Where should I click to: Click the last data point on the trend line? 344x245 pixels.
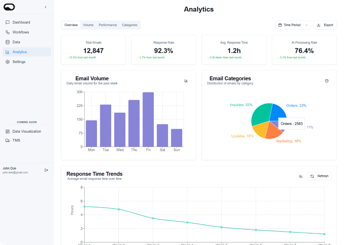(324, 234)
